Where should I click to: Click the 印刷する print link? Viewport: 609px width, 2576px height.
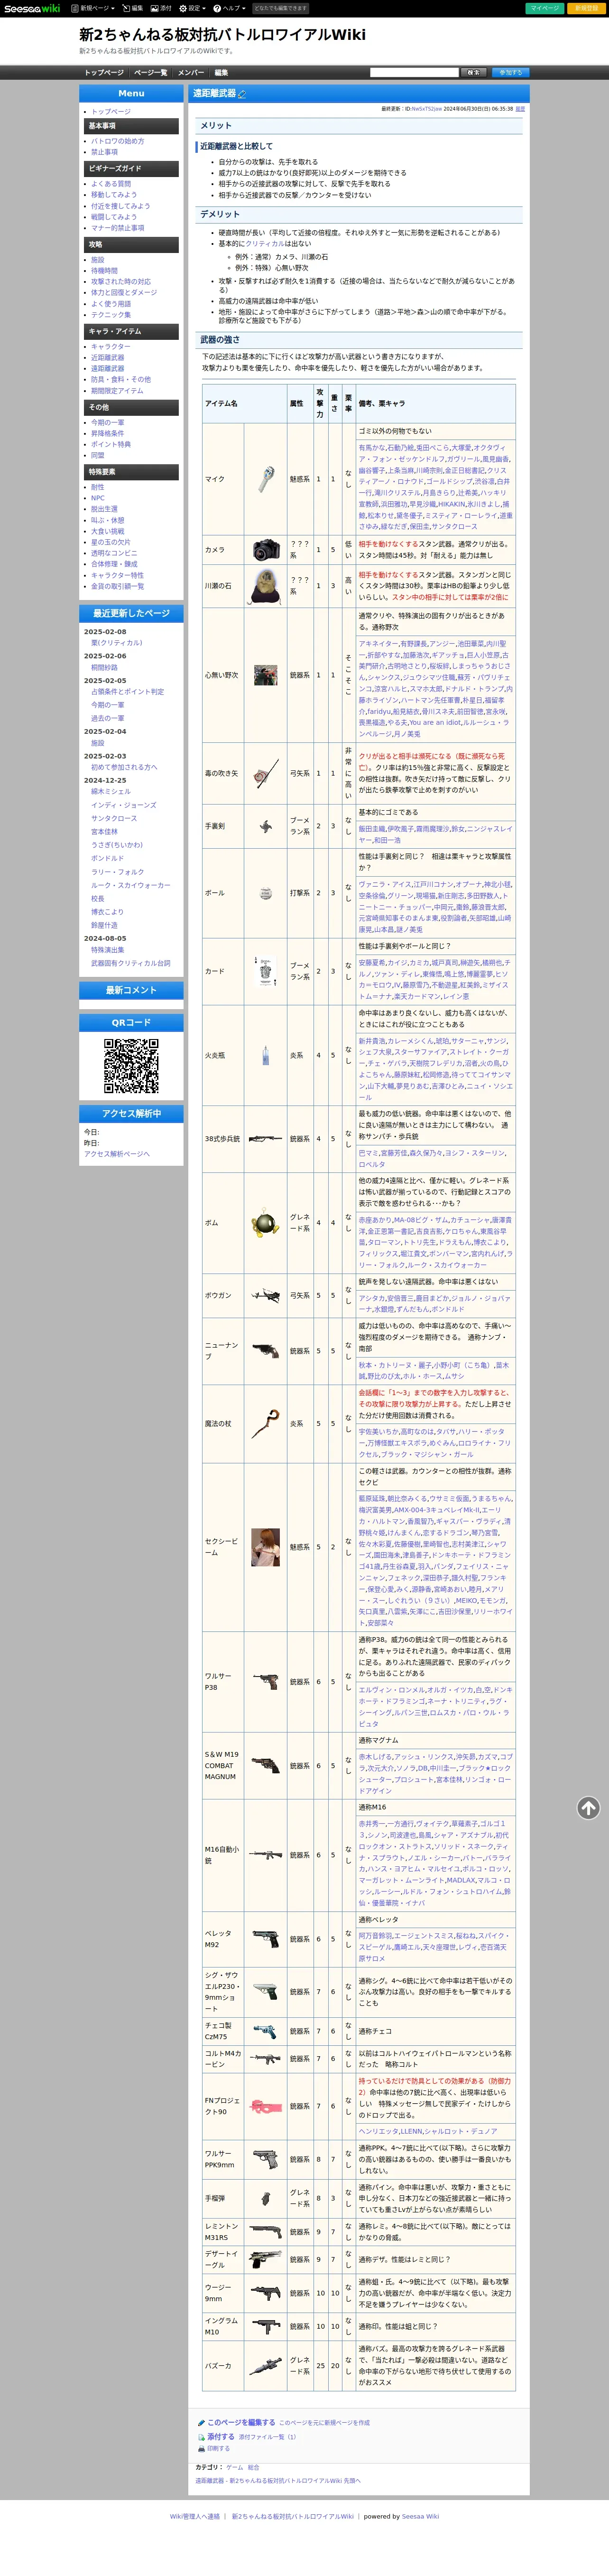pyautogui.click(x=217, y=2448)
